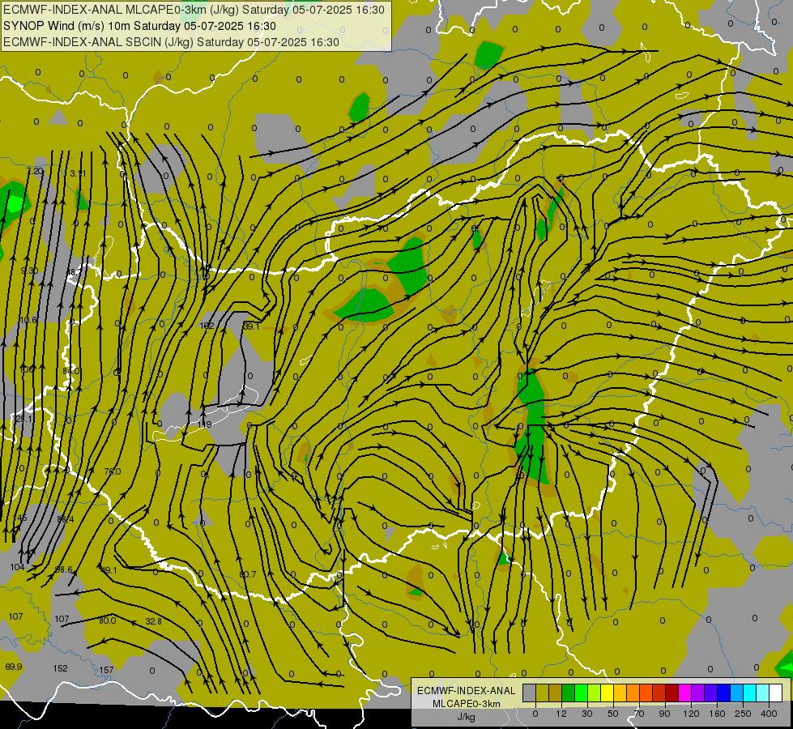The image size is (793, 729).
Task: Click the station value '28.1'
Action: [24, 419]
